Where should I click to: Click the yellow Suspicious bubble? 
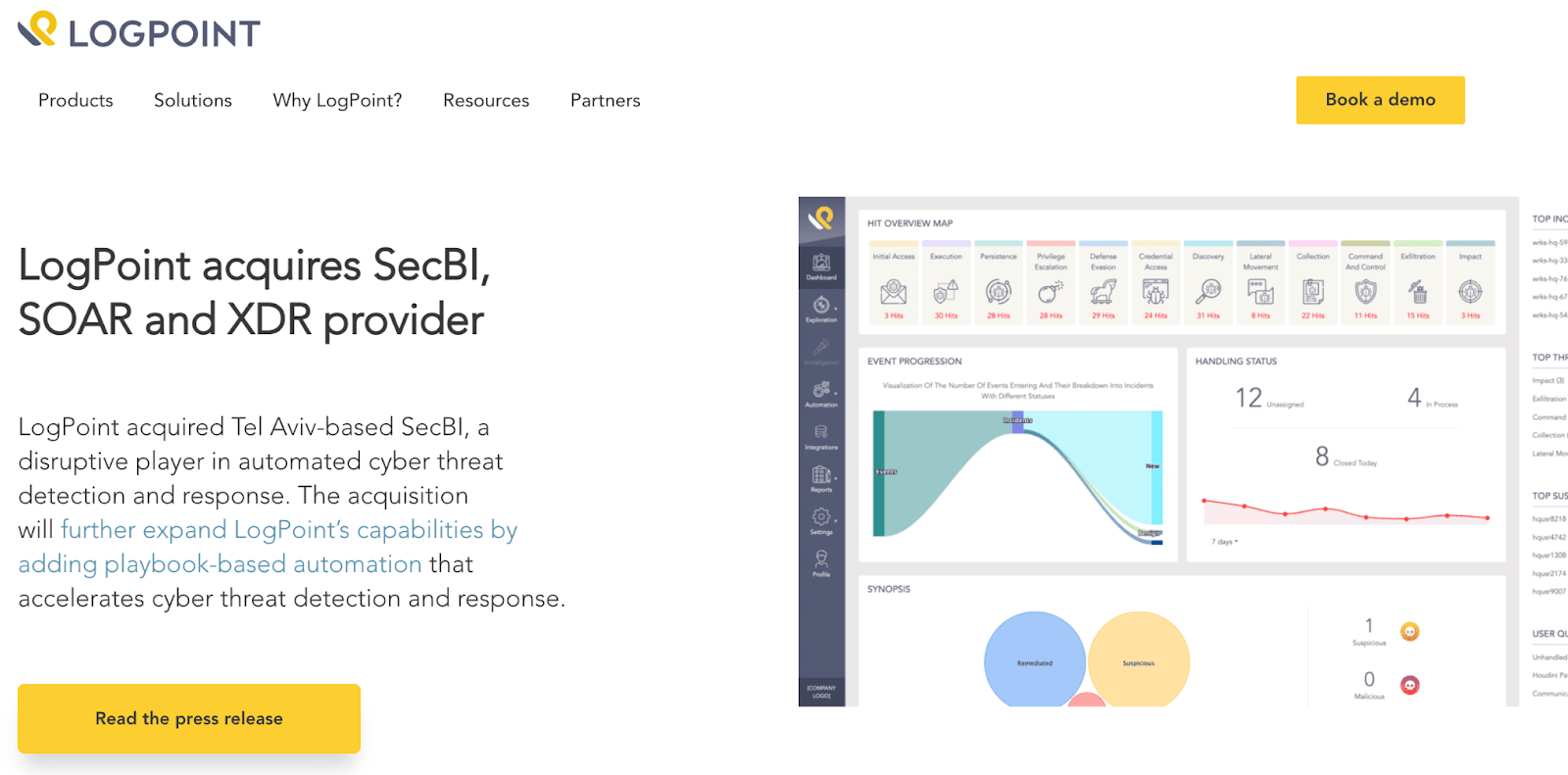(x=1139, y=659)
